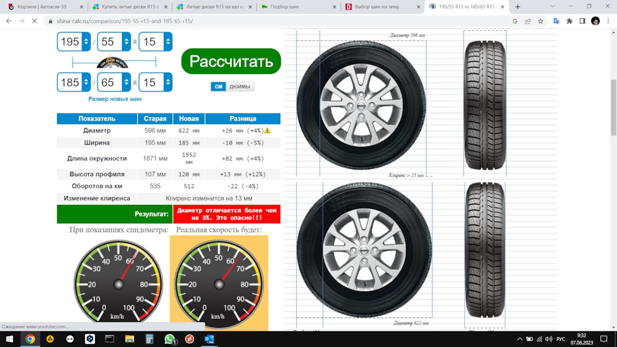This screenshot has width=617, height=347.
Task: Click the speedometer reading gauge
Action: tap(118, 283)
